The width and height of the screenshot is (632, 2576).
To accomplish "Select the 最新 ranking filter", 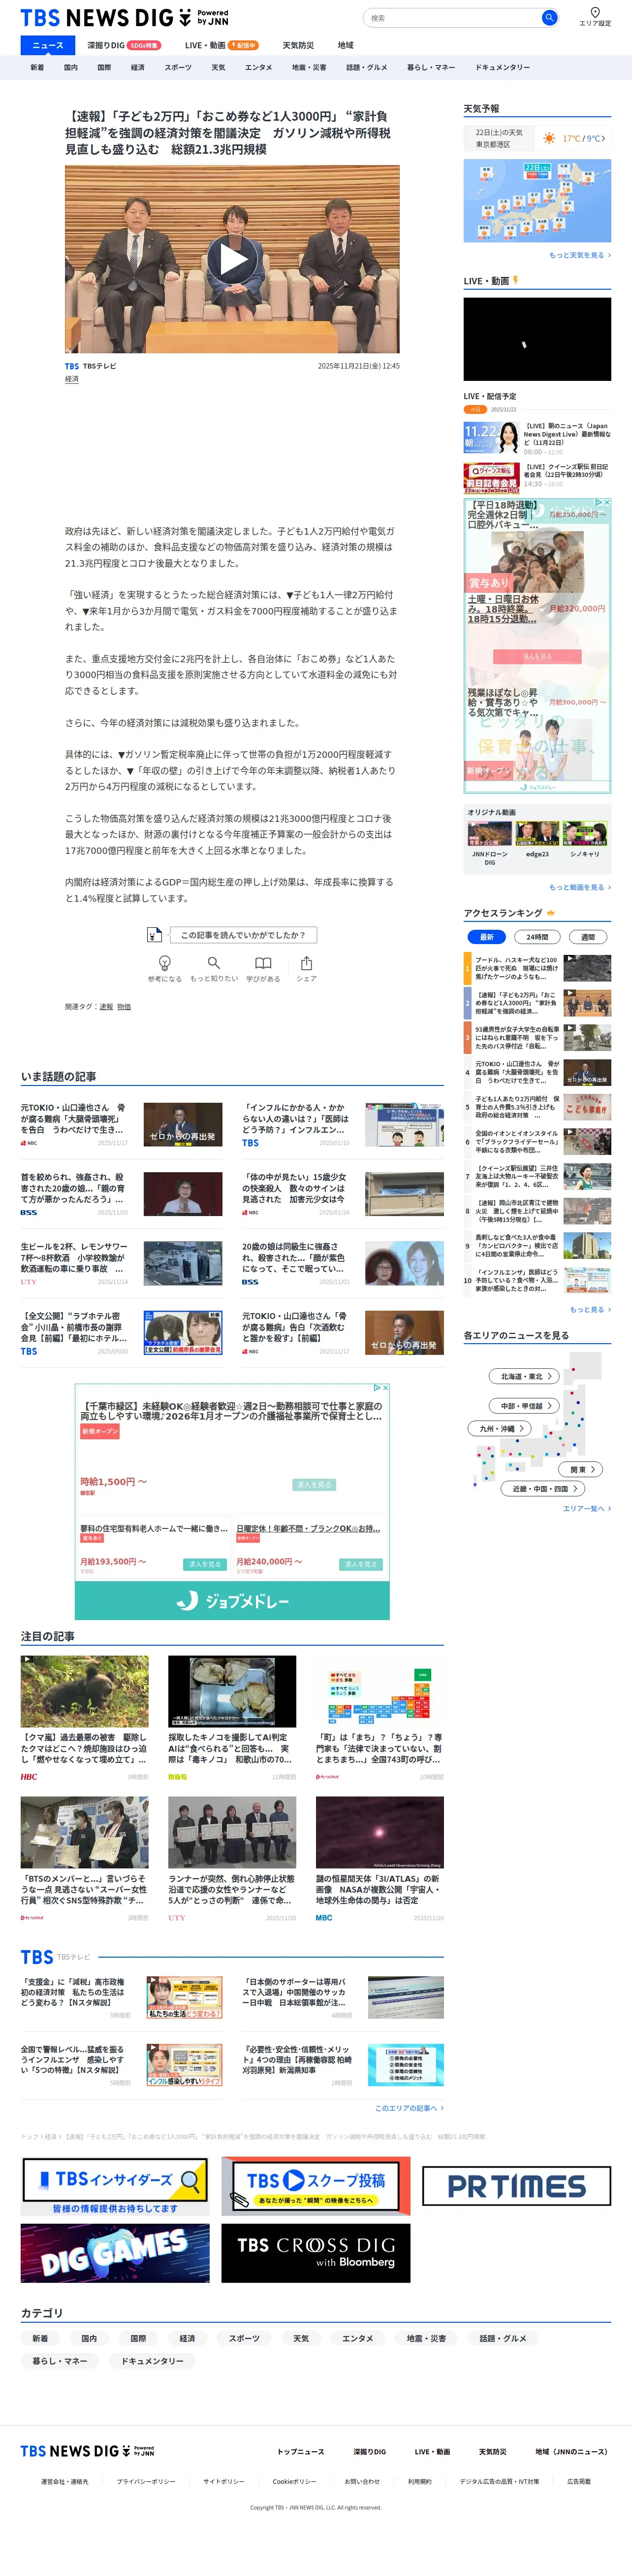I will click(486, 937).
